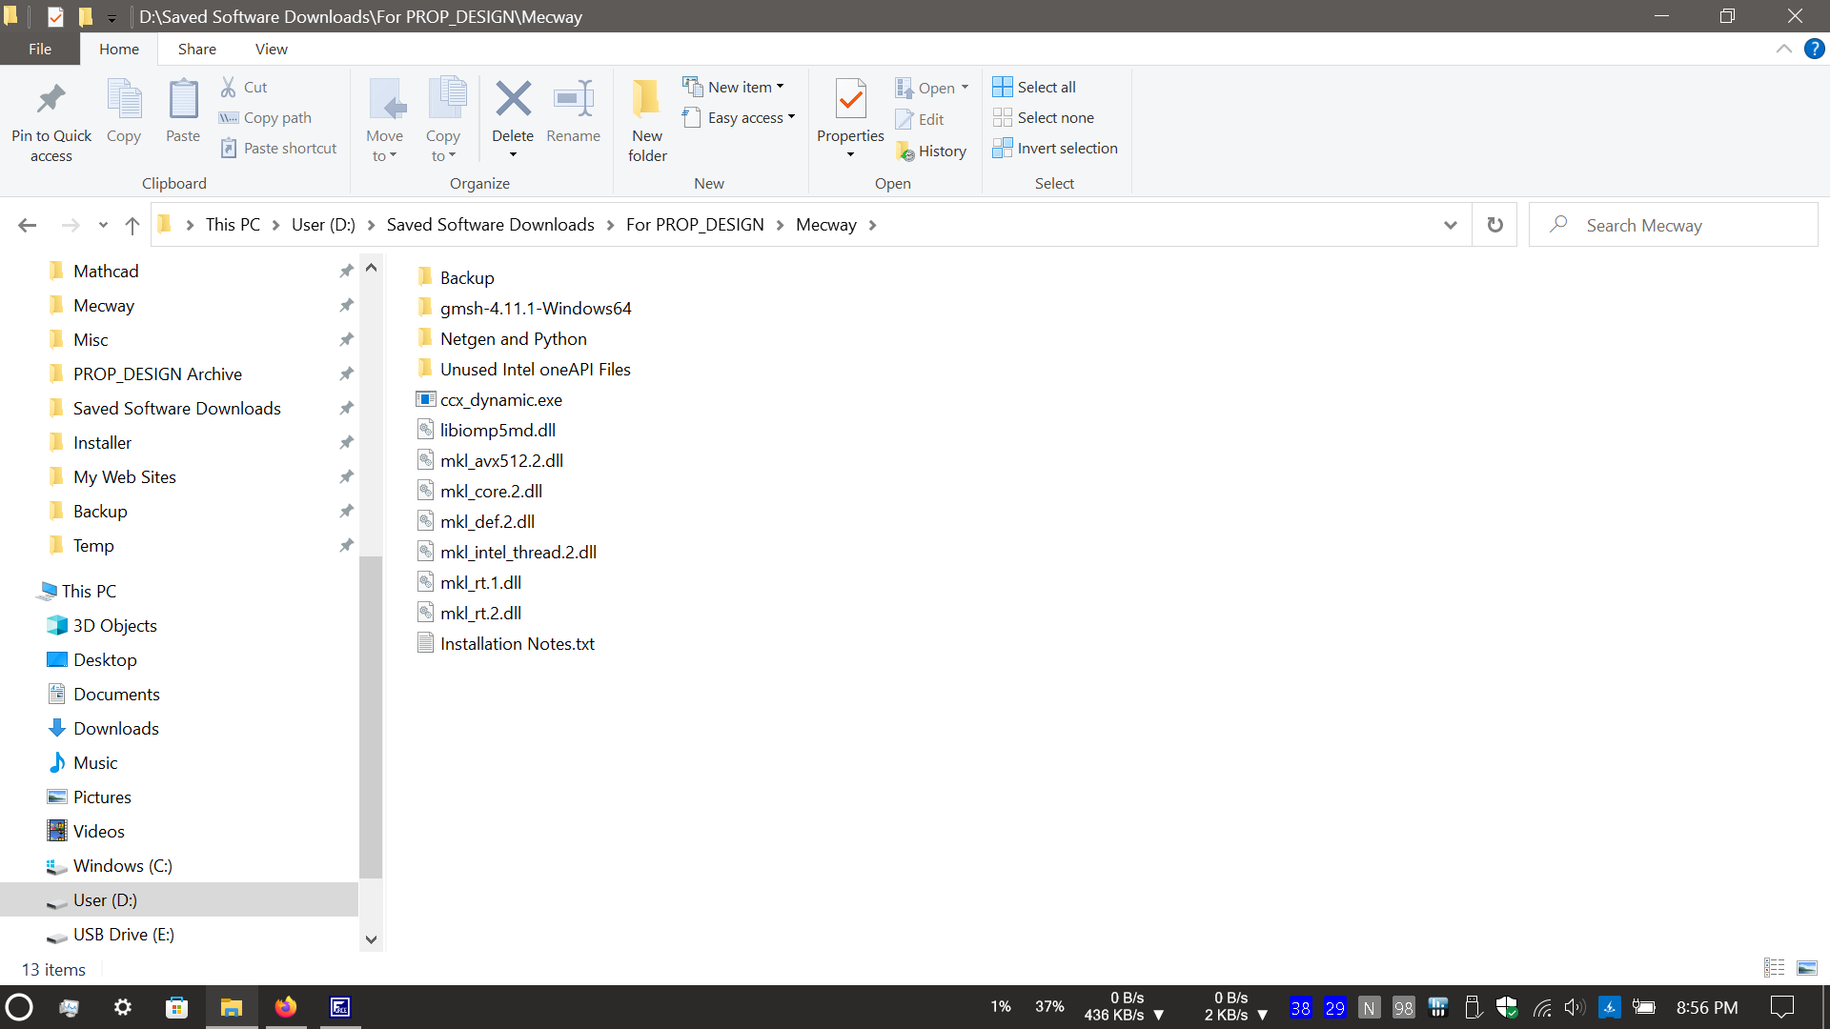Select gmsh-4.11.1-Windows64 folder
The width and height of the screenshot is (1830, 1029).
(x=524, y=308)
